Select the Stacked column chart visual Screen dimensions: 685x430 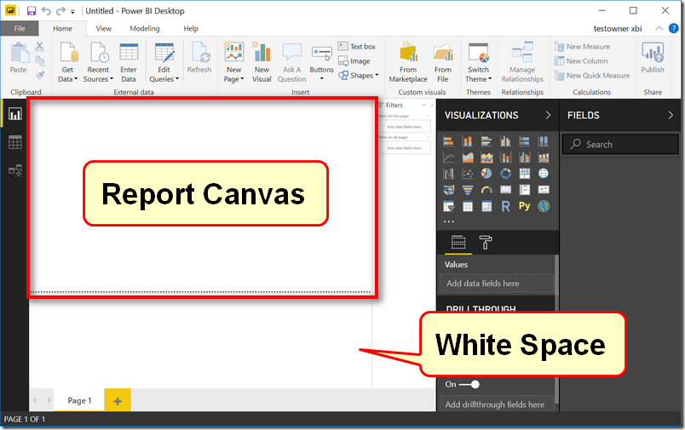click(x=468, y=141)
